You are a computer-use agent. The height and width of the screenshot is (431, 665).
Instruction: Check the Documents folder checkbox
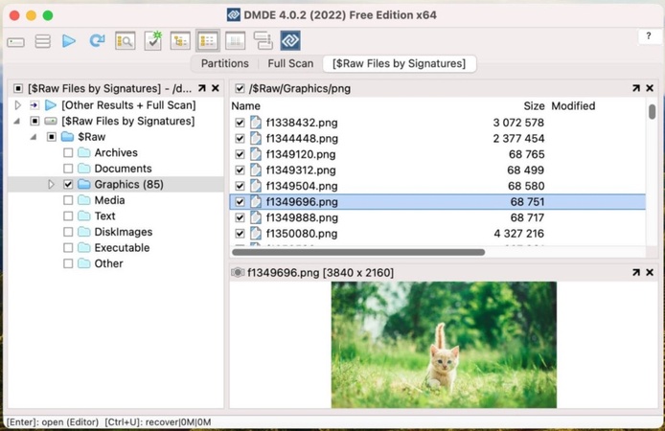tap(68, 169)
